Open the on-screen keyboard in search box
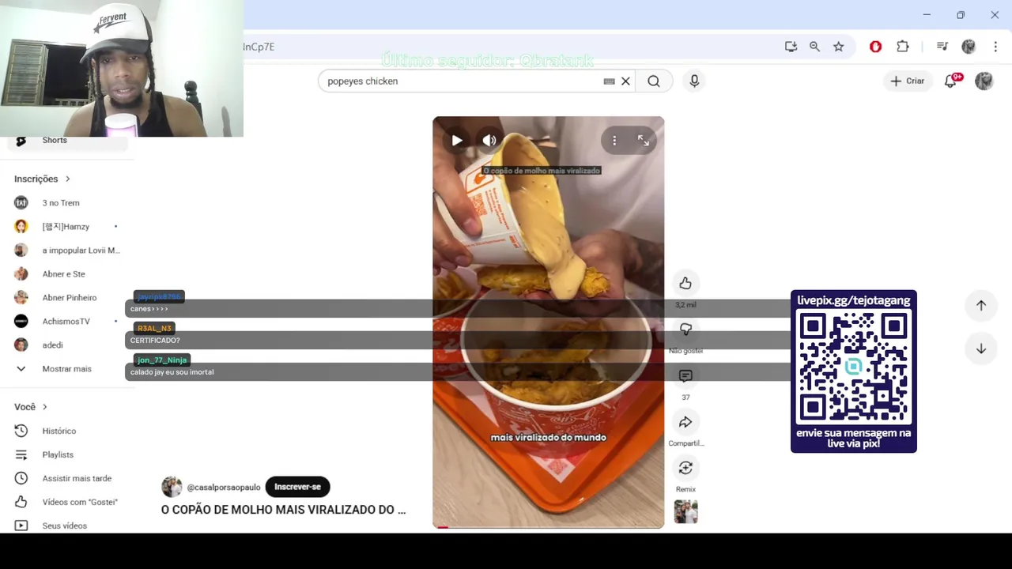The width and height of the screenshot is (1012, 569). tap(609, 81)
